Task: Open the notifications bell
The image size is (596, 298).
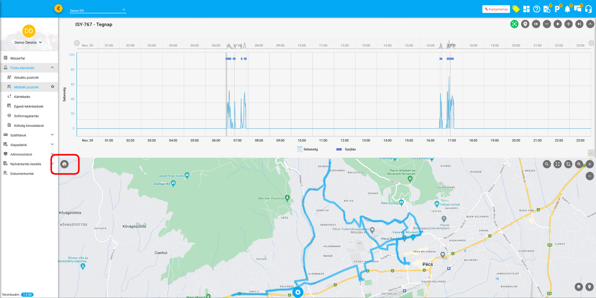Action: pyautogui.click(x=567, y=9)
